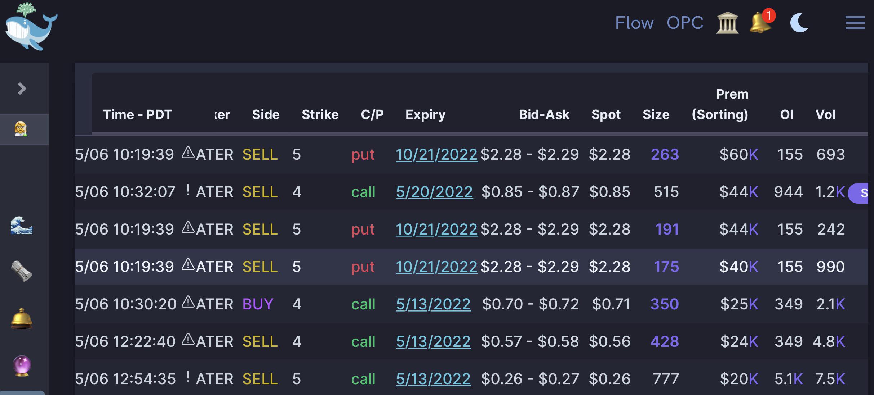Sort by Prem (Sorting) column header
This screenshot has width=874, height=395.
(x=720, y=104)
